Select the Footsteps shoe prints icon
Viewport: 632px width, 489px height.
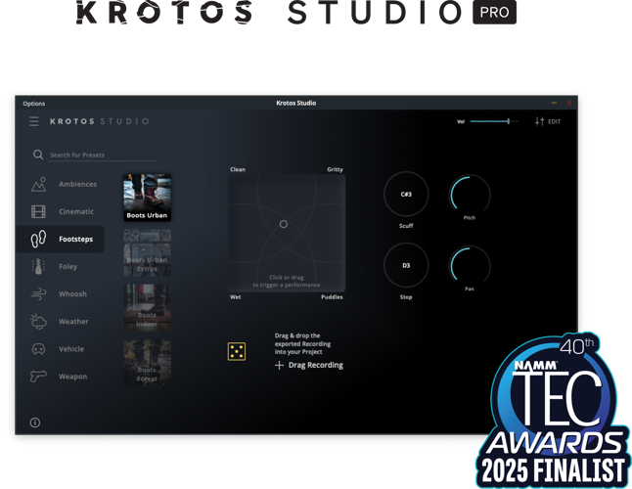pyautogui.click(x=39, y=239)
